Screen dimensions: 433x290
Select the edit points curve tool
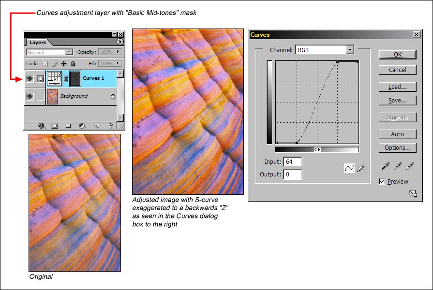348,168
